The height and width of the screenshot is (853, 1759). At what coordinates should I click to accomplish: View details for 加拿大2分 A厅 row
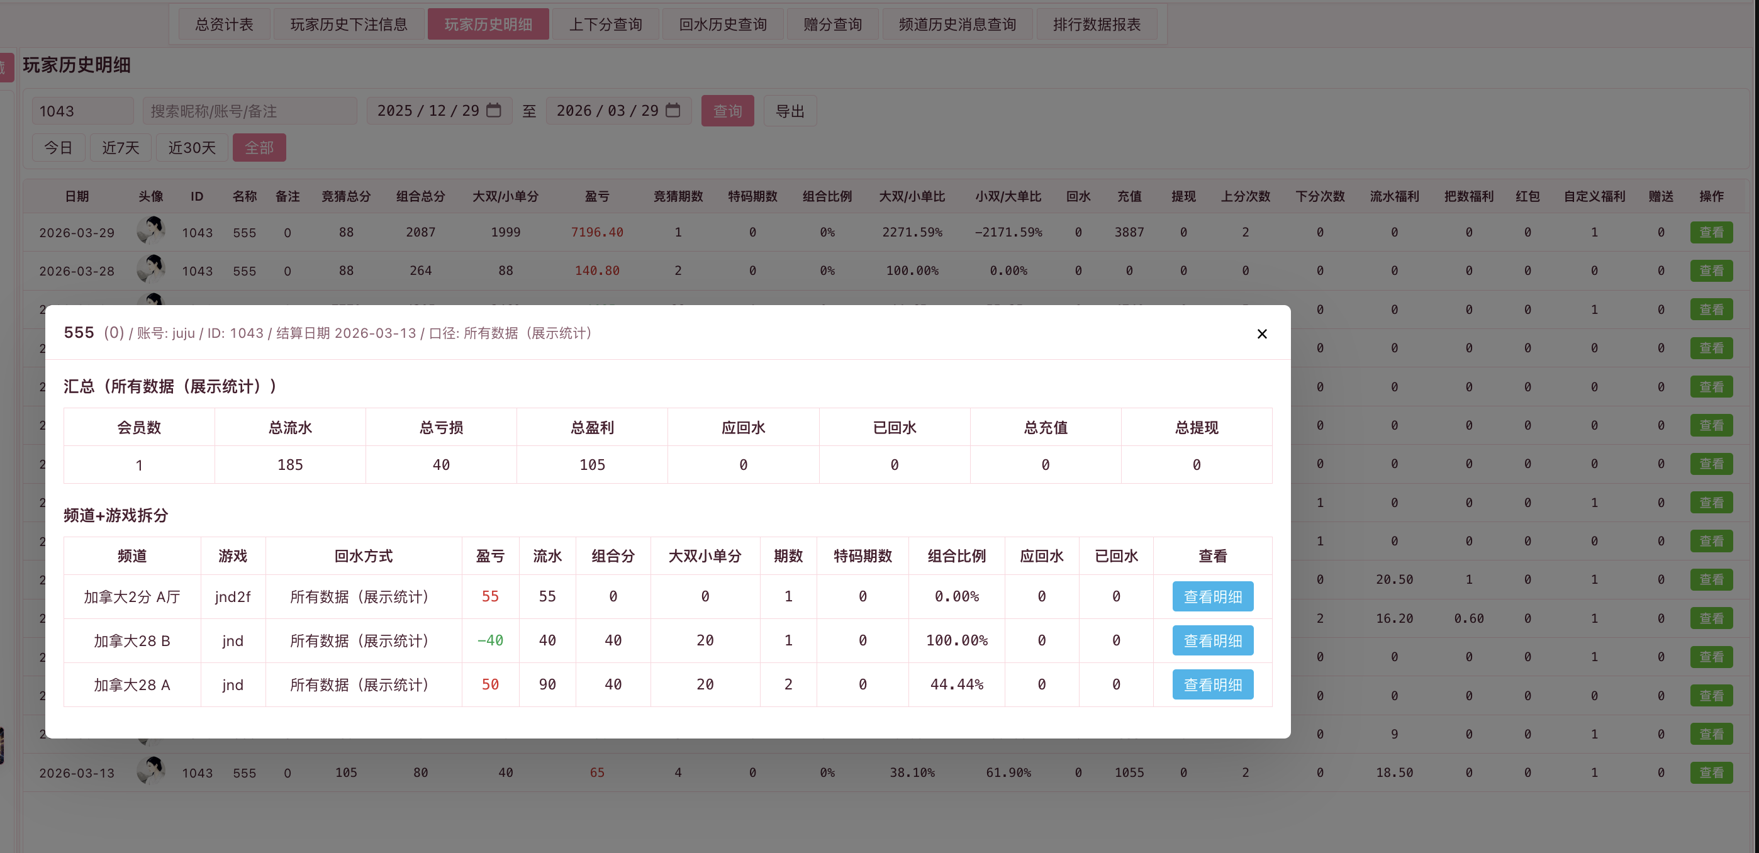coord(1213,596)
